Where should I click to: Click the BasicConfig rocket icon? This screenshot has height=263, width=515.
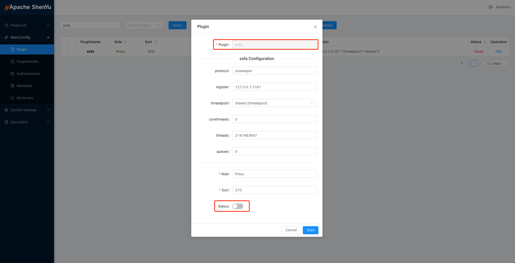6,37
